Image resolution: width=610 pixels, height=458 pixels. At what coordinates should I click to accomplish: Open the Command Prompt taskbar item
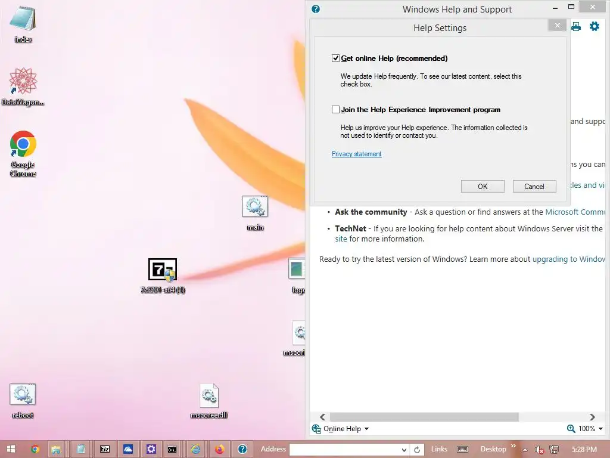(x=172, y=449)
